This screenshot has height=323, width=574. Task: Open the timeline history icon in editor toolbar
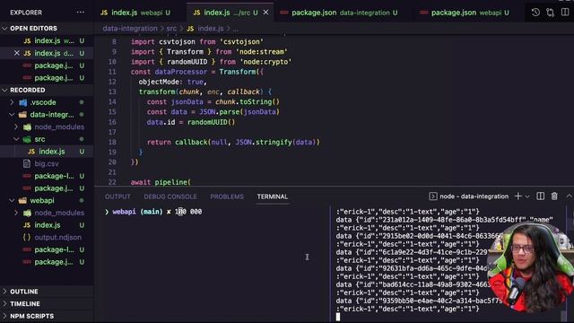pos(535,13)
